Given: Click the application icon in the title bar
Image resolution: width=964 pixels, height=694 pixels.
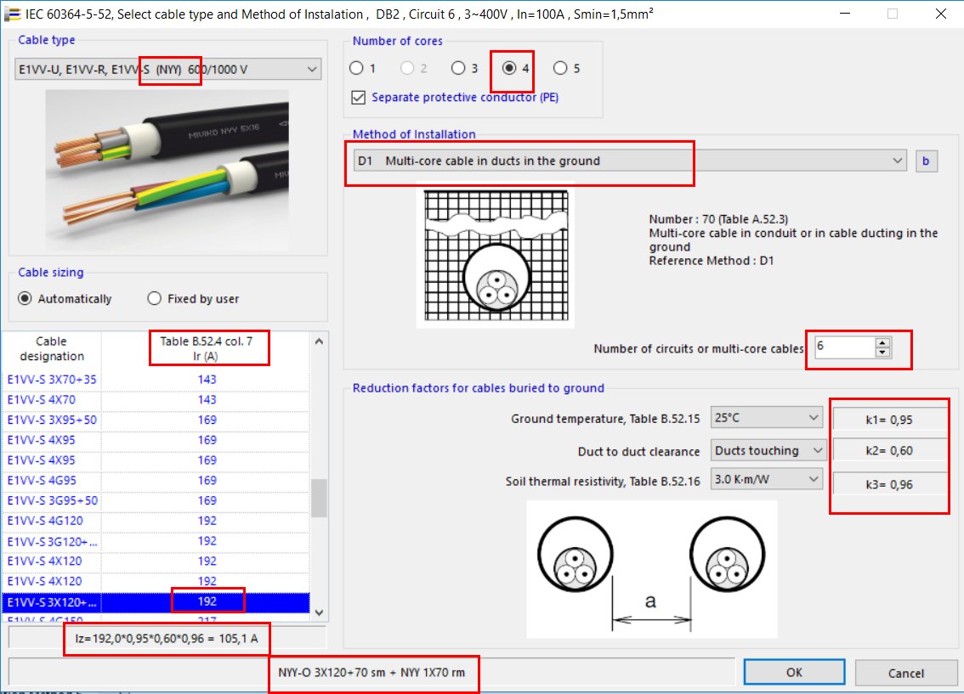Looking at the screenshot, I should [x=12, y=14].
